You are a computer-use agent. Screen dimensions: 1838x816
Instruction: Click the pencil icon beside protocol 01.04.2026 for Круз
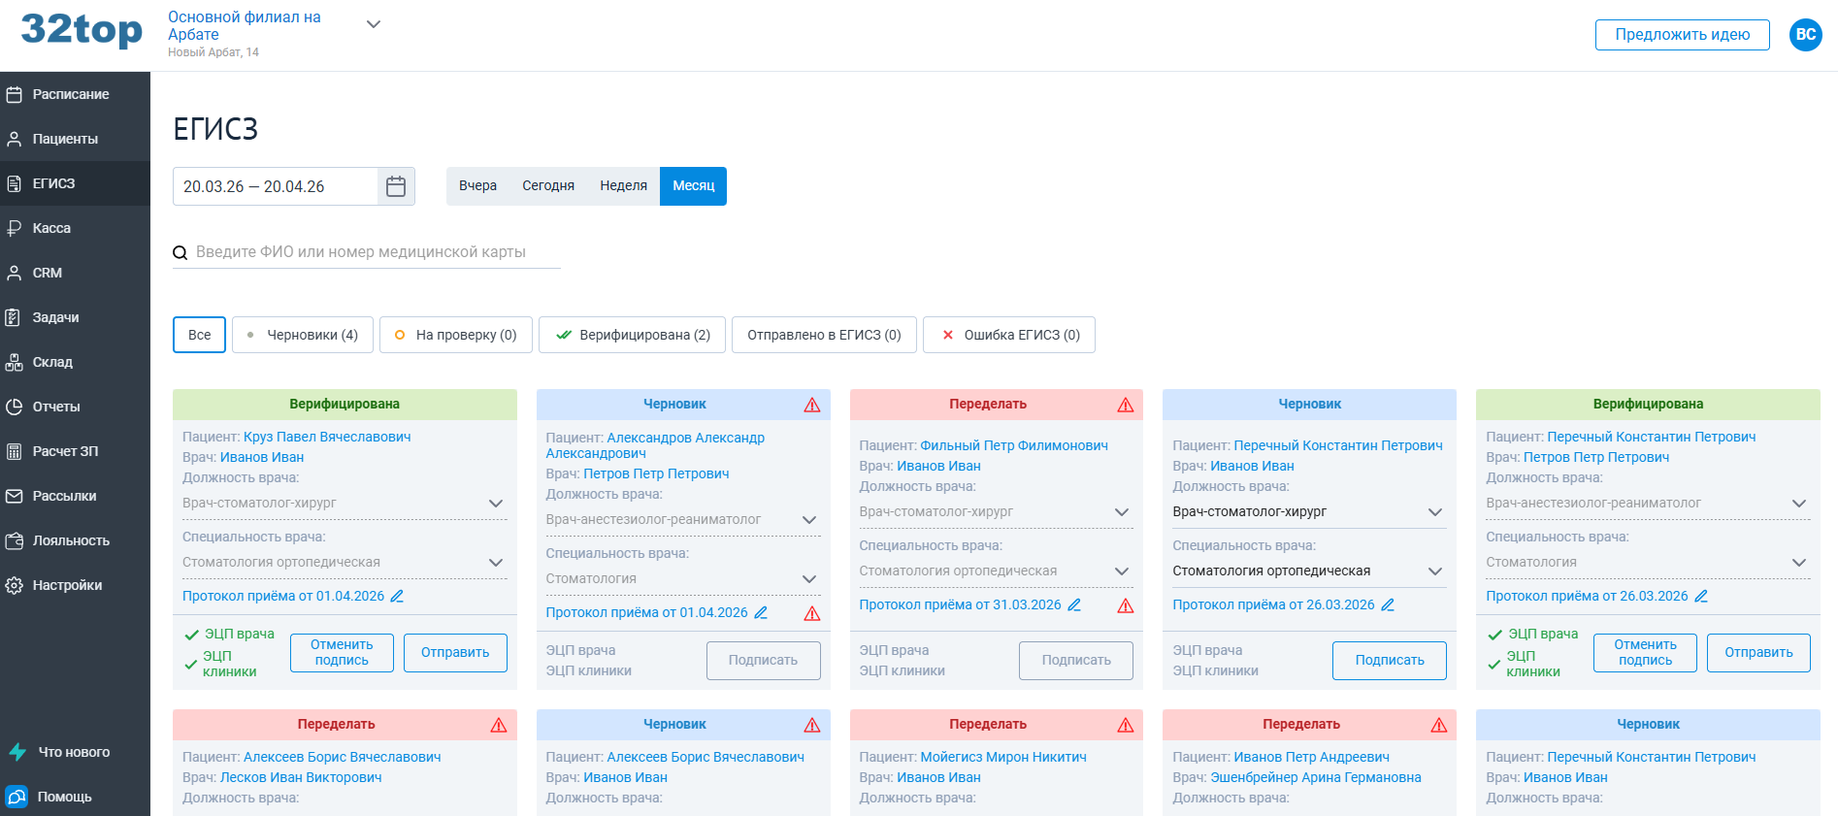(397, 597)
